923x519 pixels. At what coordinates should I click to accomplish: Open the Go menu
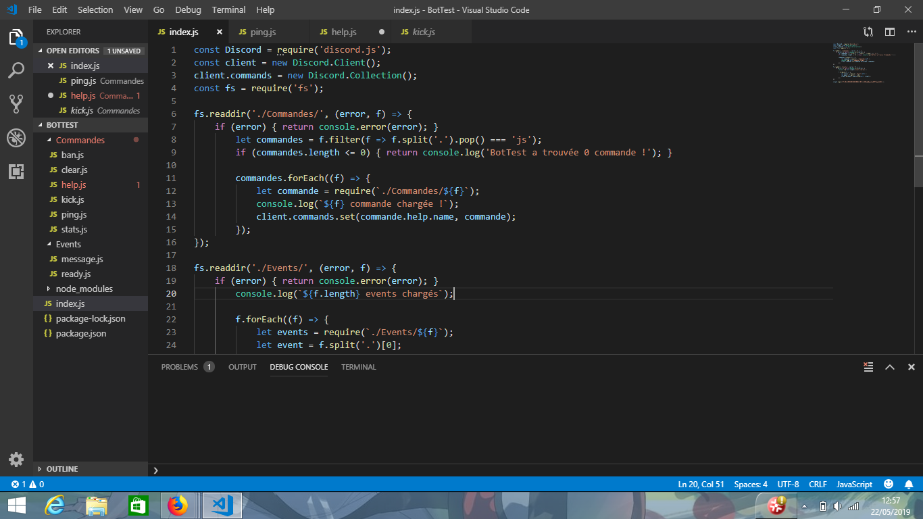(x=159, y=9)
